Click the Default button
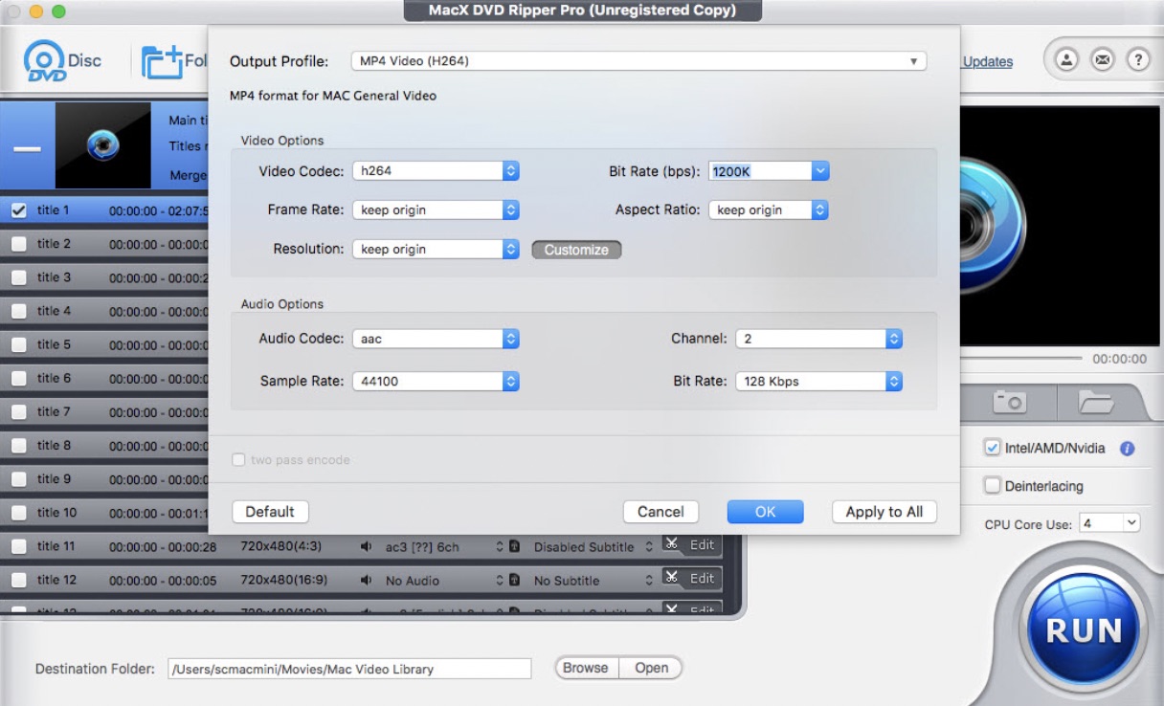The image size is (1164, 706). pos(270,512)
